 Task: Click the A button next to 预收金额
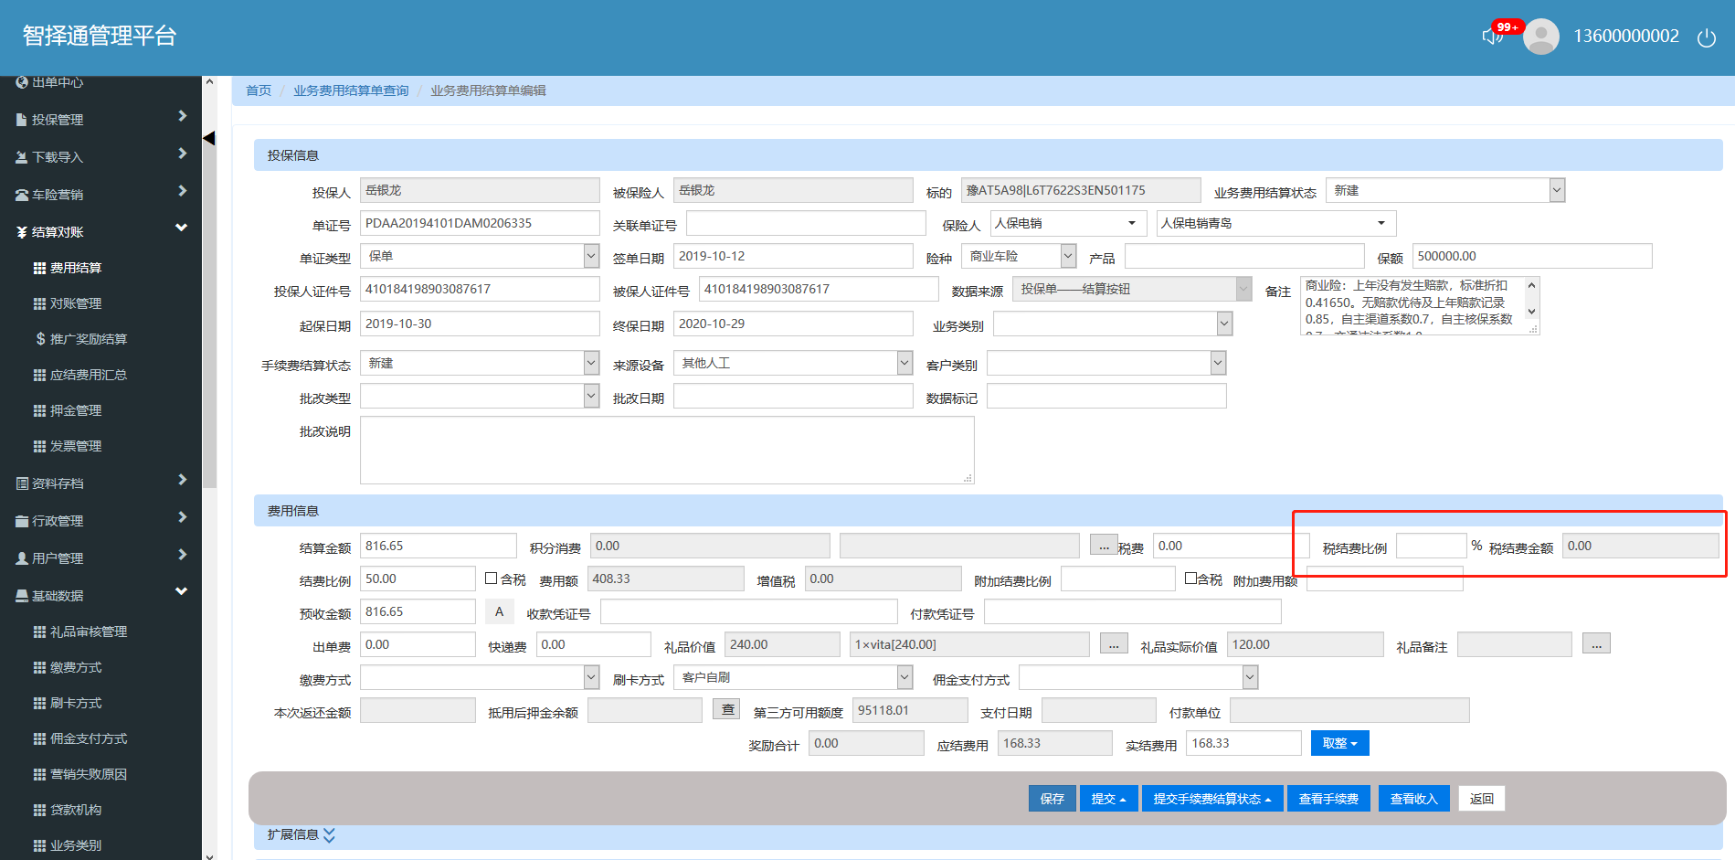click(499, 612)
